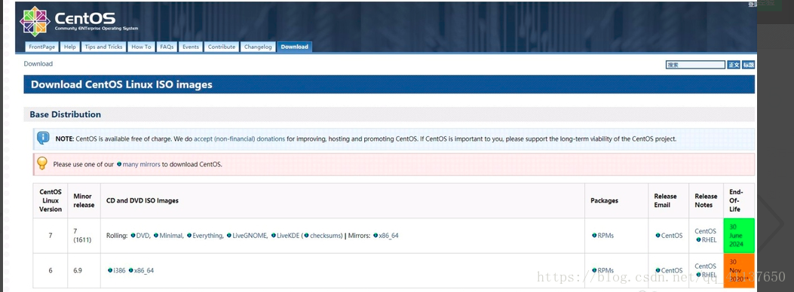The image size is (794, 292).
Task: Click the 正文 full-text search button
Action: [x=733, y=65]
